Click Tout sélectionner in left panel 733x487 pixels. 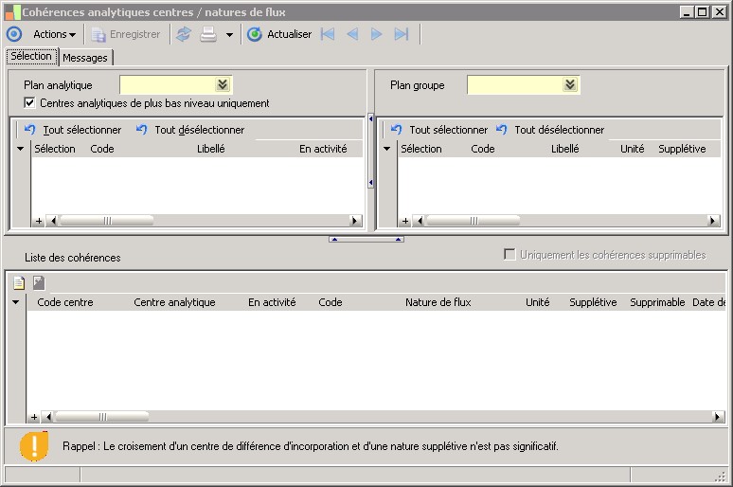81,130
